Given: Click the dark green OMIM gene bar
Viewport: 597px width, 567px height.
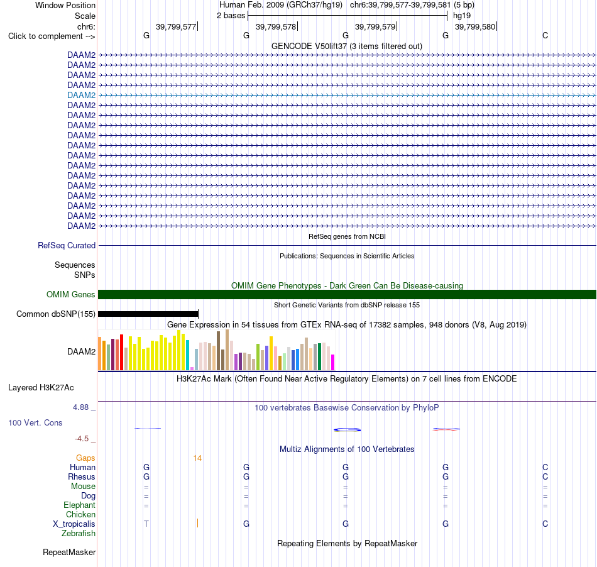Looking at the screenshot, I should click(x=347, y=294).
